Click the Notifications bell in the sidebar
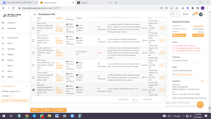The image size is (211, 119). [x=3, y=28]
